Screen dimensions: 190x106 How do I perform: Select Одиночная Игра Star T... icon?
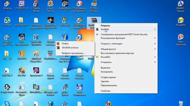pyautogui.click(x=50, y=23)
